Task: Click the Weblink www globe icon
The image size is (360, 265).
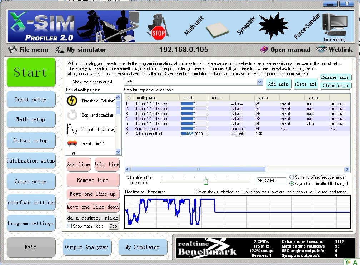Action: [321, 49]
